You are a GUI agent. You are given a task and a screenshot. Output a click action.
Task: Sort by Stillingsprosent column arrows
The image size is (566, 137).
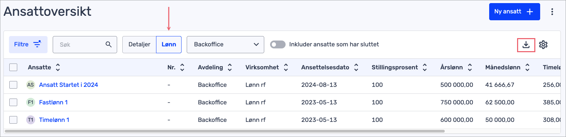click(425, 67)
